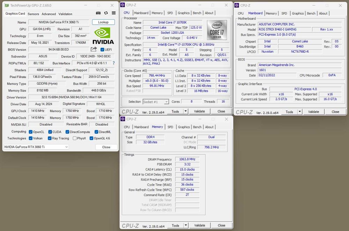Open Bench tab in CPU-Z Mainboard window

(311, 13)
